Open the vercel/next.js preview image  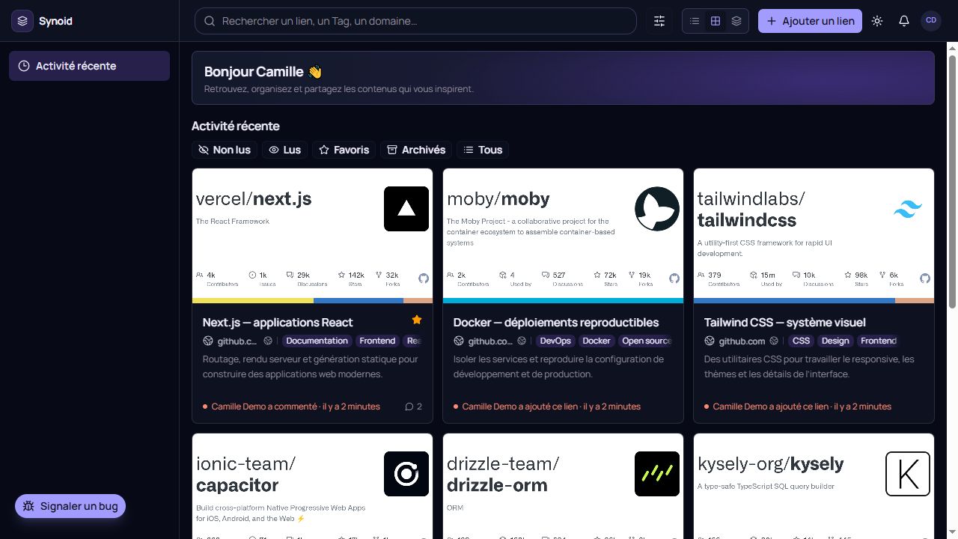312,236
